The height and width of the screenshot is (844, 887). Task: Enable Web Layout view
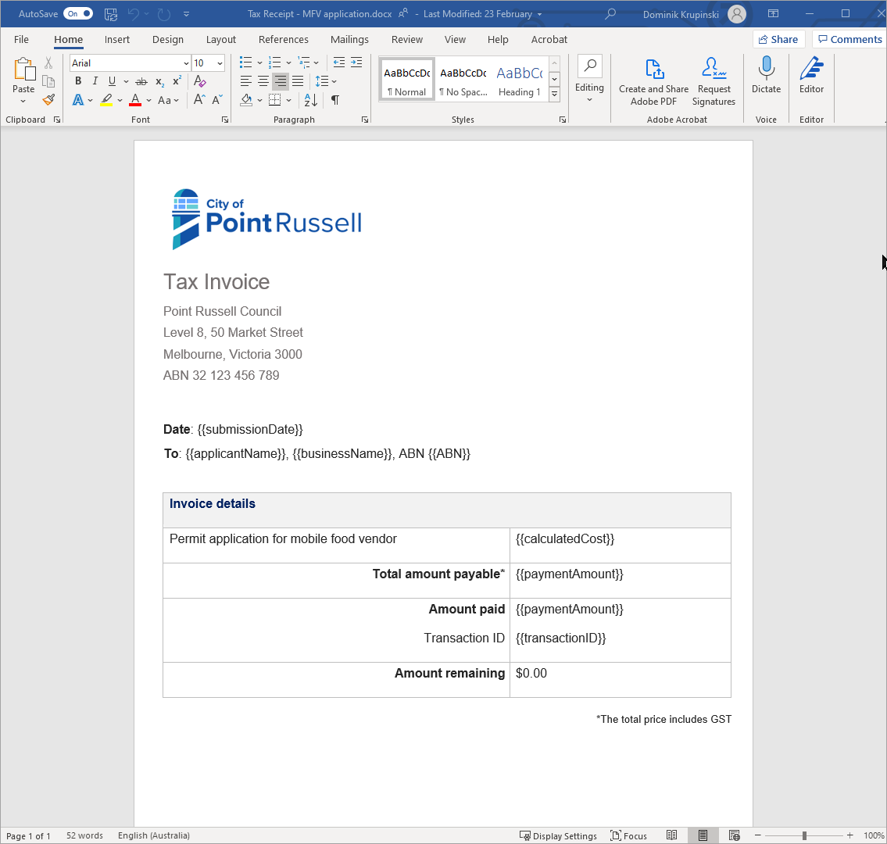(x=734, y=835)
